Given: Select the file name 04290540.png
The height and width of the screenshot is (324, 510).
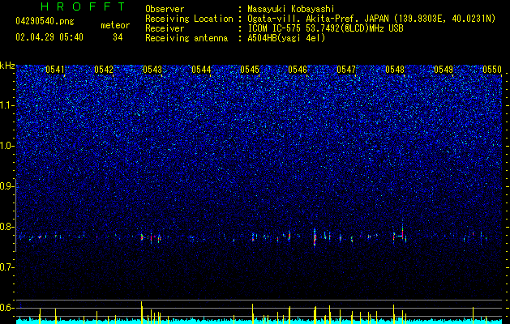Looking at the screenshot, I should pos(45,21).
